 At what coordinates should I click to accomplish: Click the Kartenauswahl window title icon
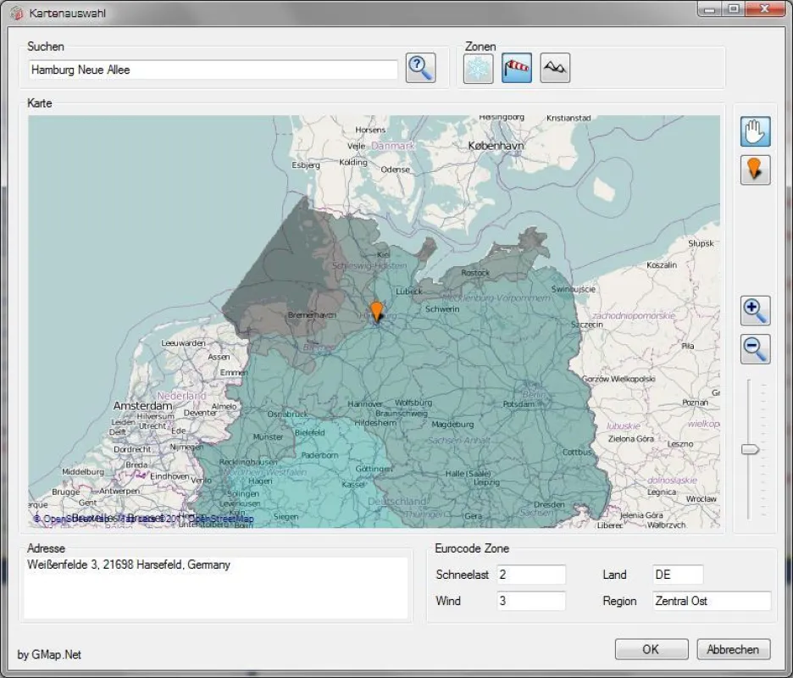click(17, 14)
